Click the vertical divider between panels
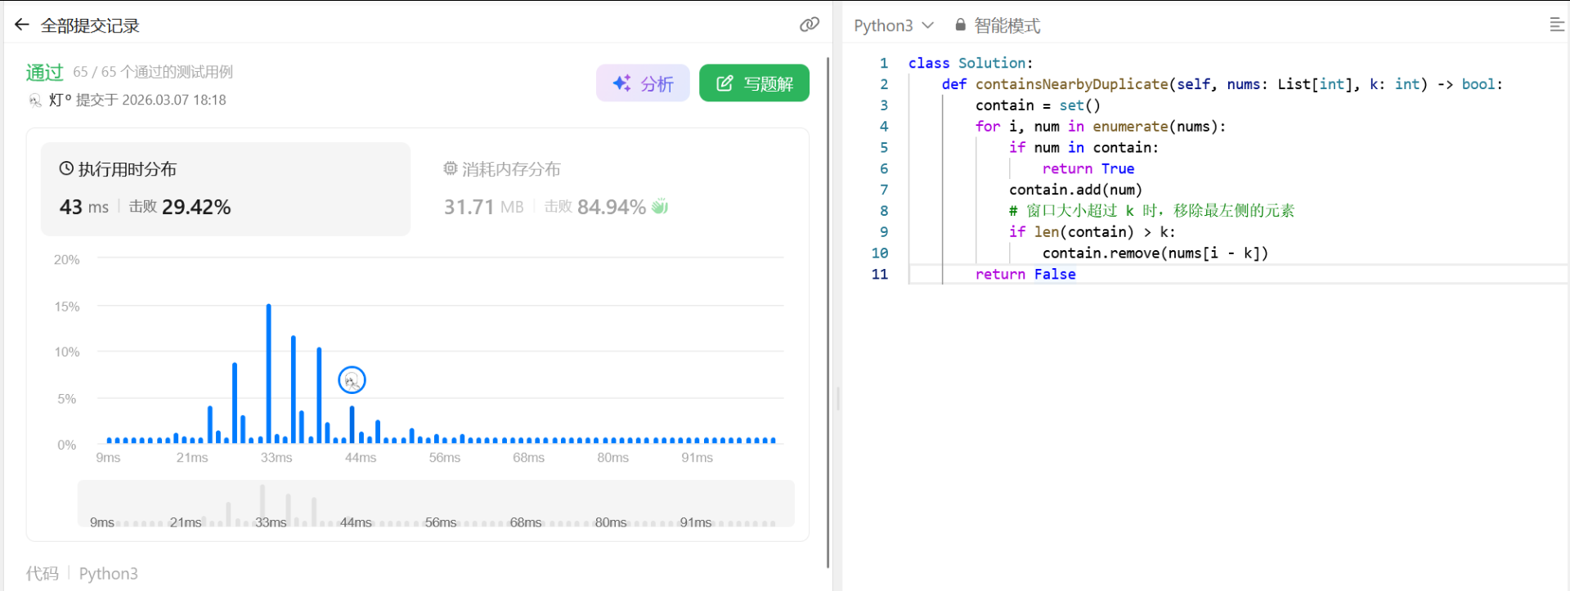Screen dimensions: 1570x591 (837, 398)
